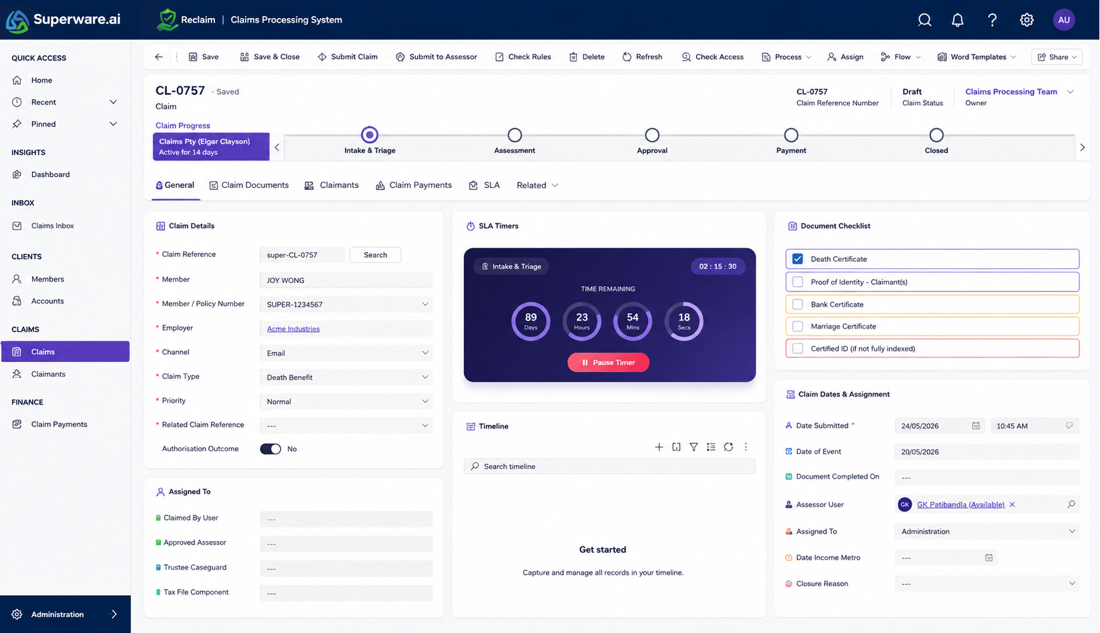Open Priority dropdown showing Normal

pyautogui.click(x=346, y=401)
